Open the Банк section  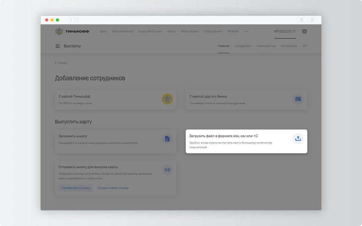coord(103,31)
